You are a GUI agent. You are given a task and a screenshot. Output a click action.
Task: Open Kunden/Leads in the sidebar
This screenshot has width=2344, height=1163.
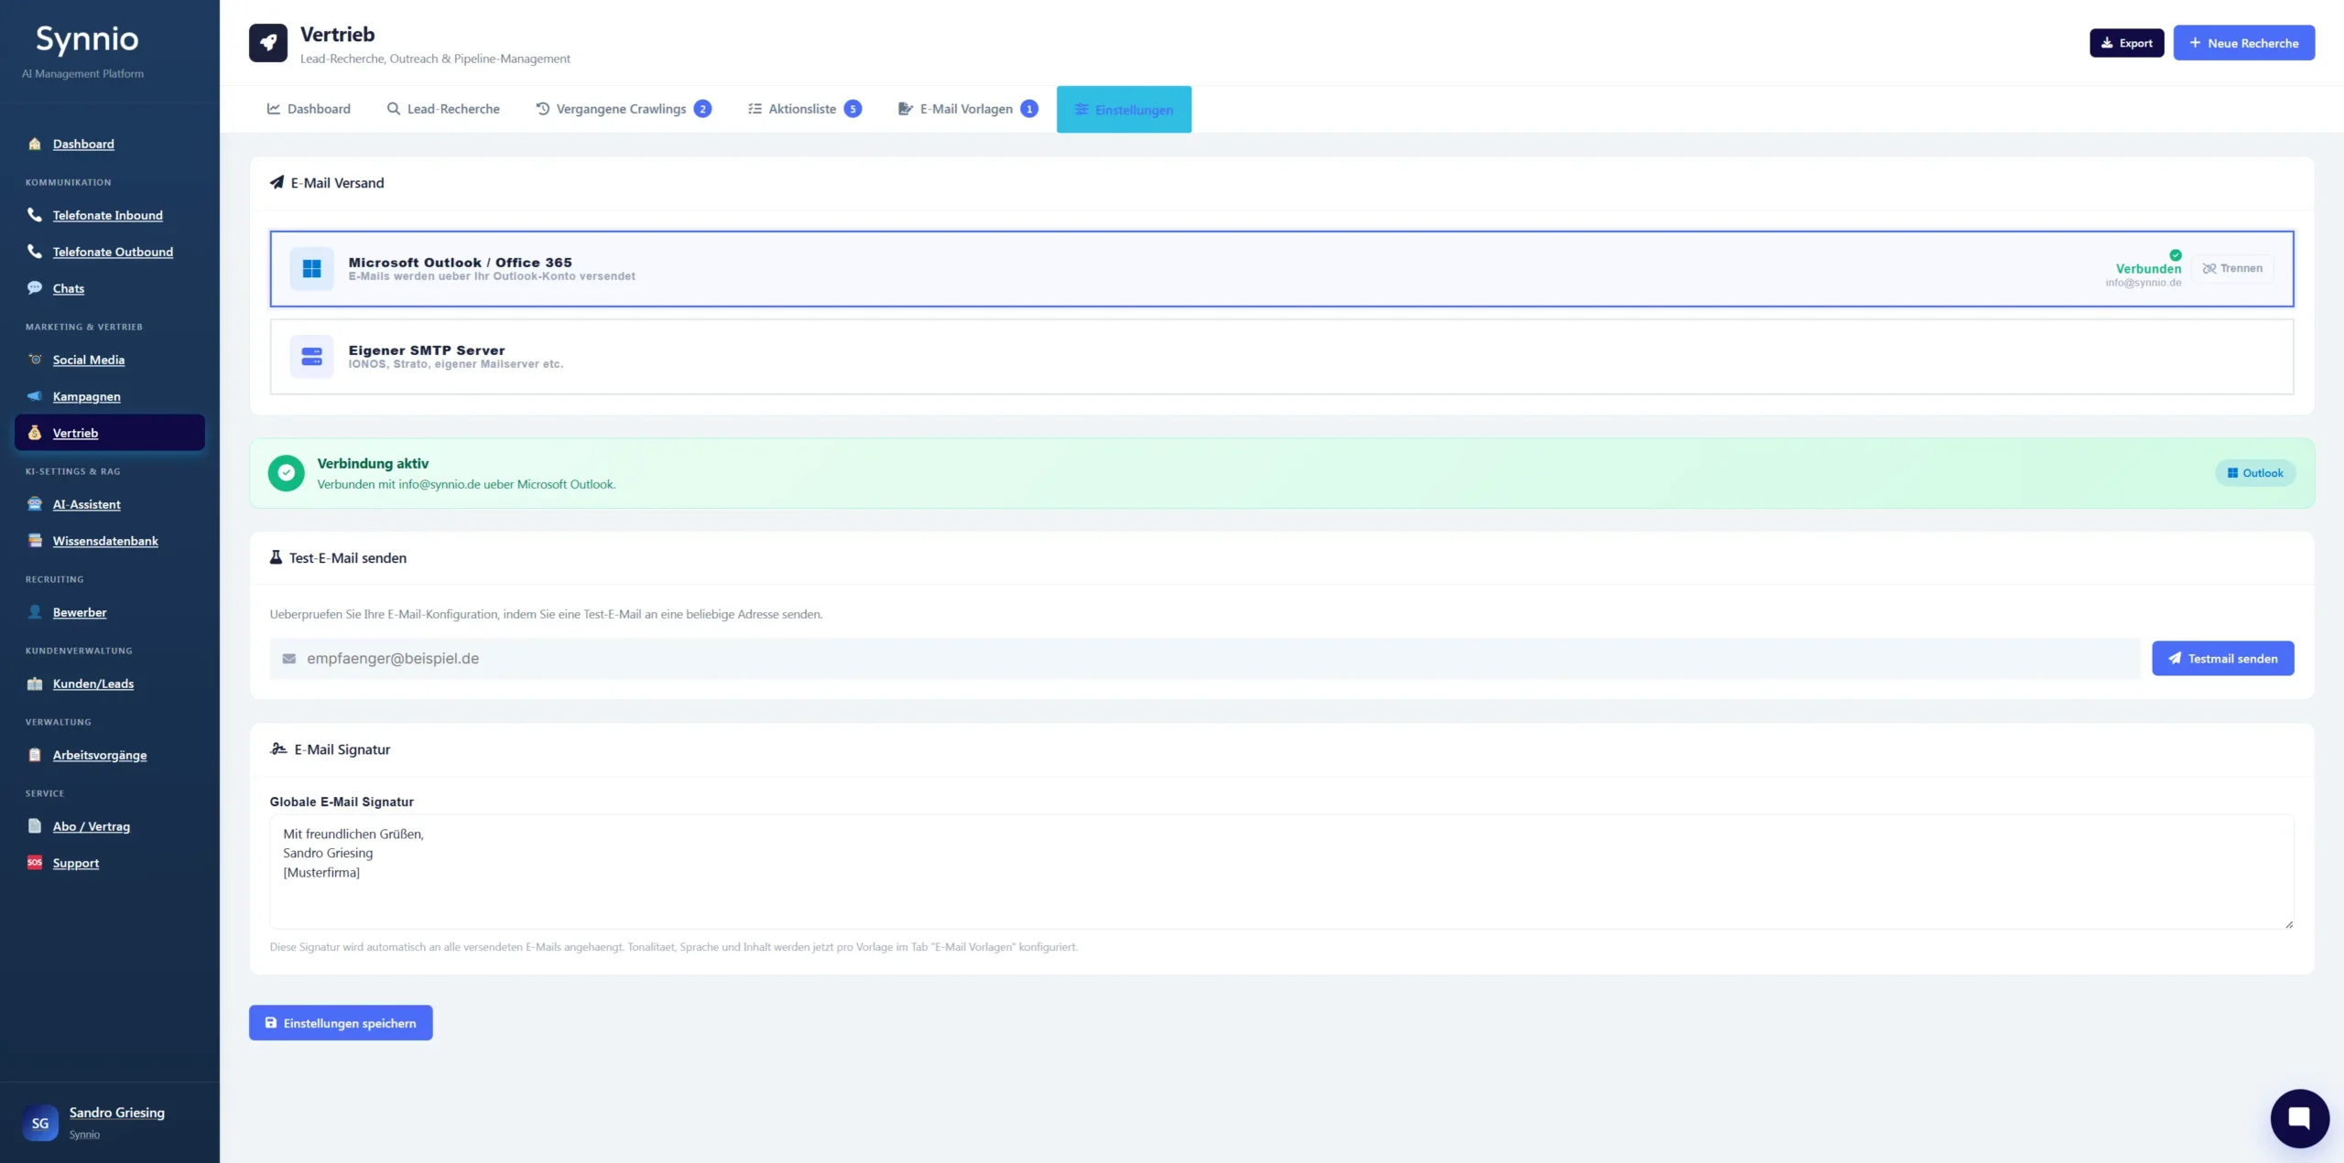click(x=92, y=684)
